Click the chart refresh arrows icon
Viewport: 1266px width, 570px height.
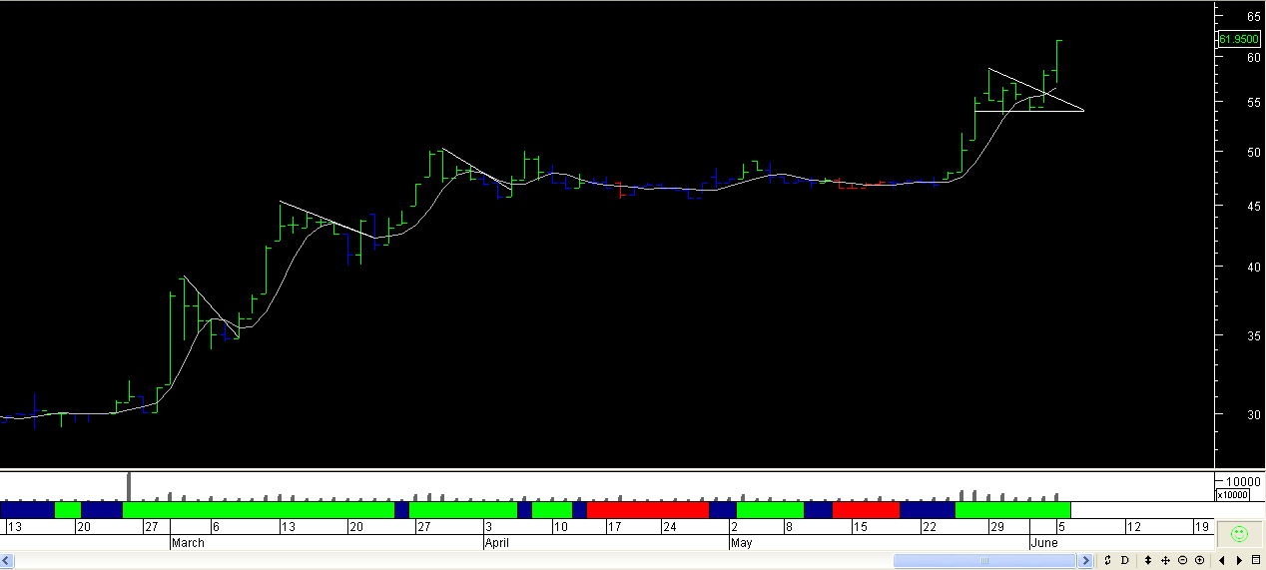(x=1107, y=560)
